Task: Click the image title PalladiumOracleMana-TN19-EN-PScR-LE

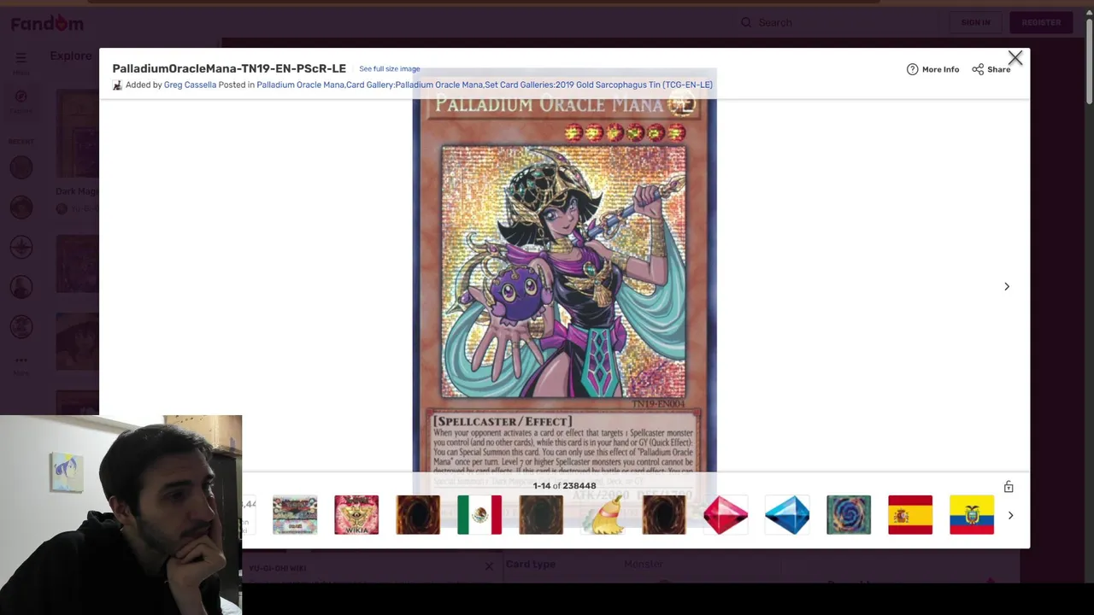Action: (229, 68)
